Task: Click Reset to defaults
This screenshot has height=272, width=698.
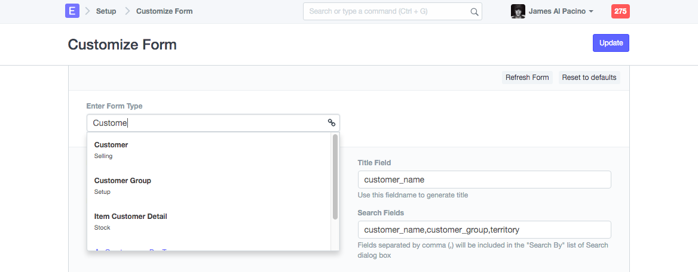Action: click(589, 78)
